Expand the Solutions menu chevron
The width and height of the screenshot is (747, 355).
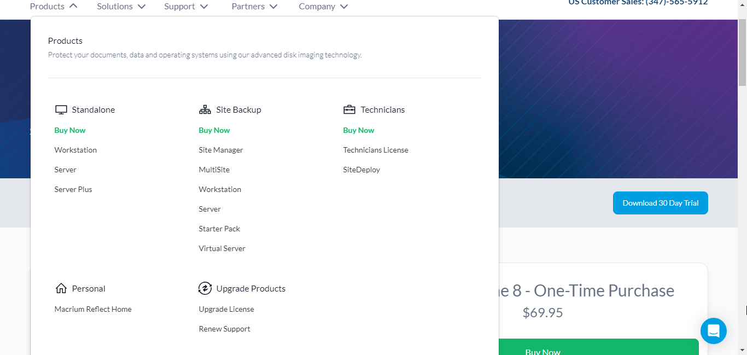tap(142, 7)
